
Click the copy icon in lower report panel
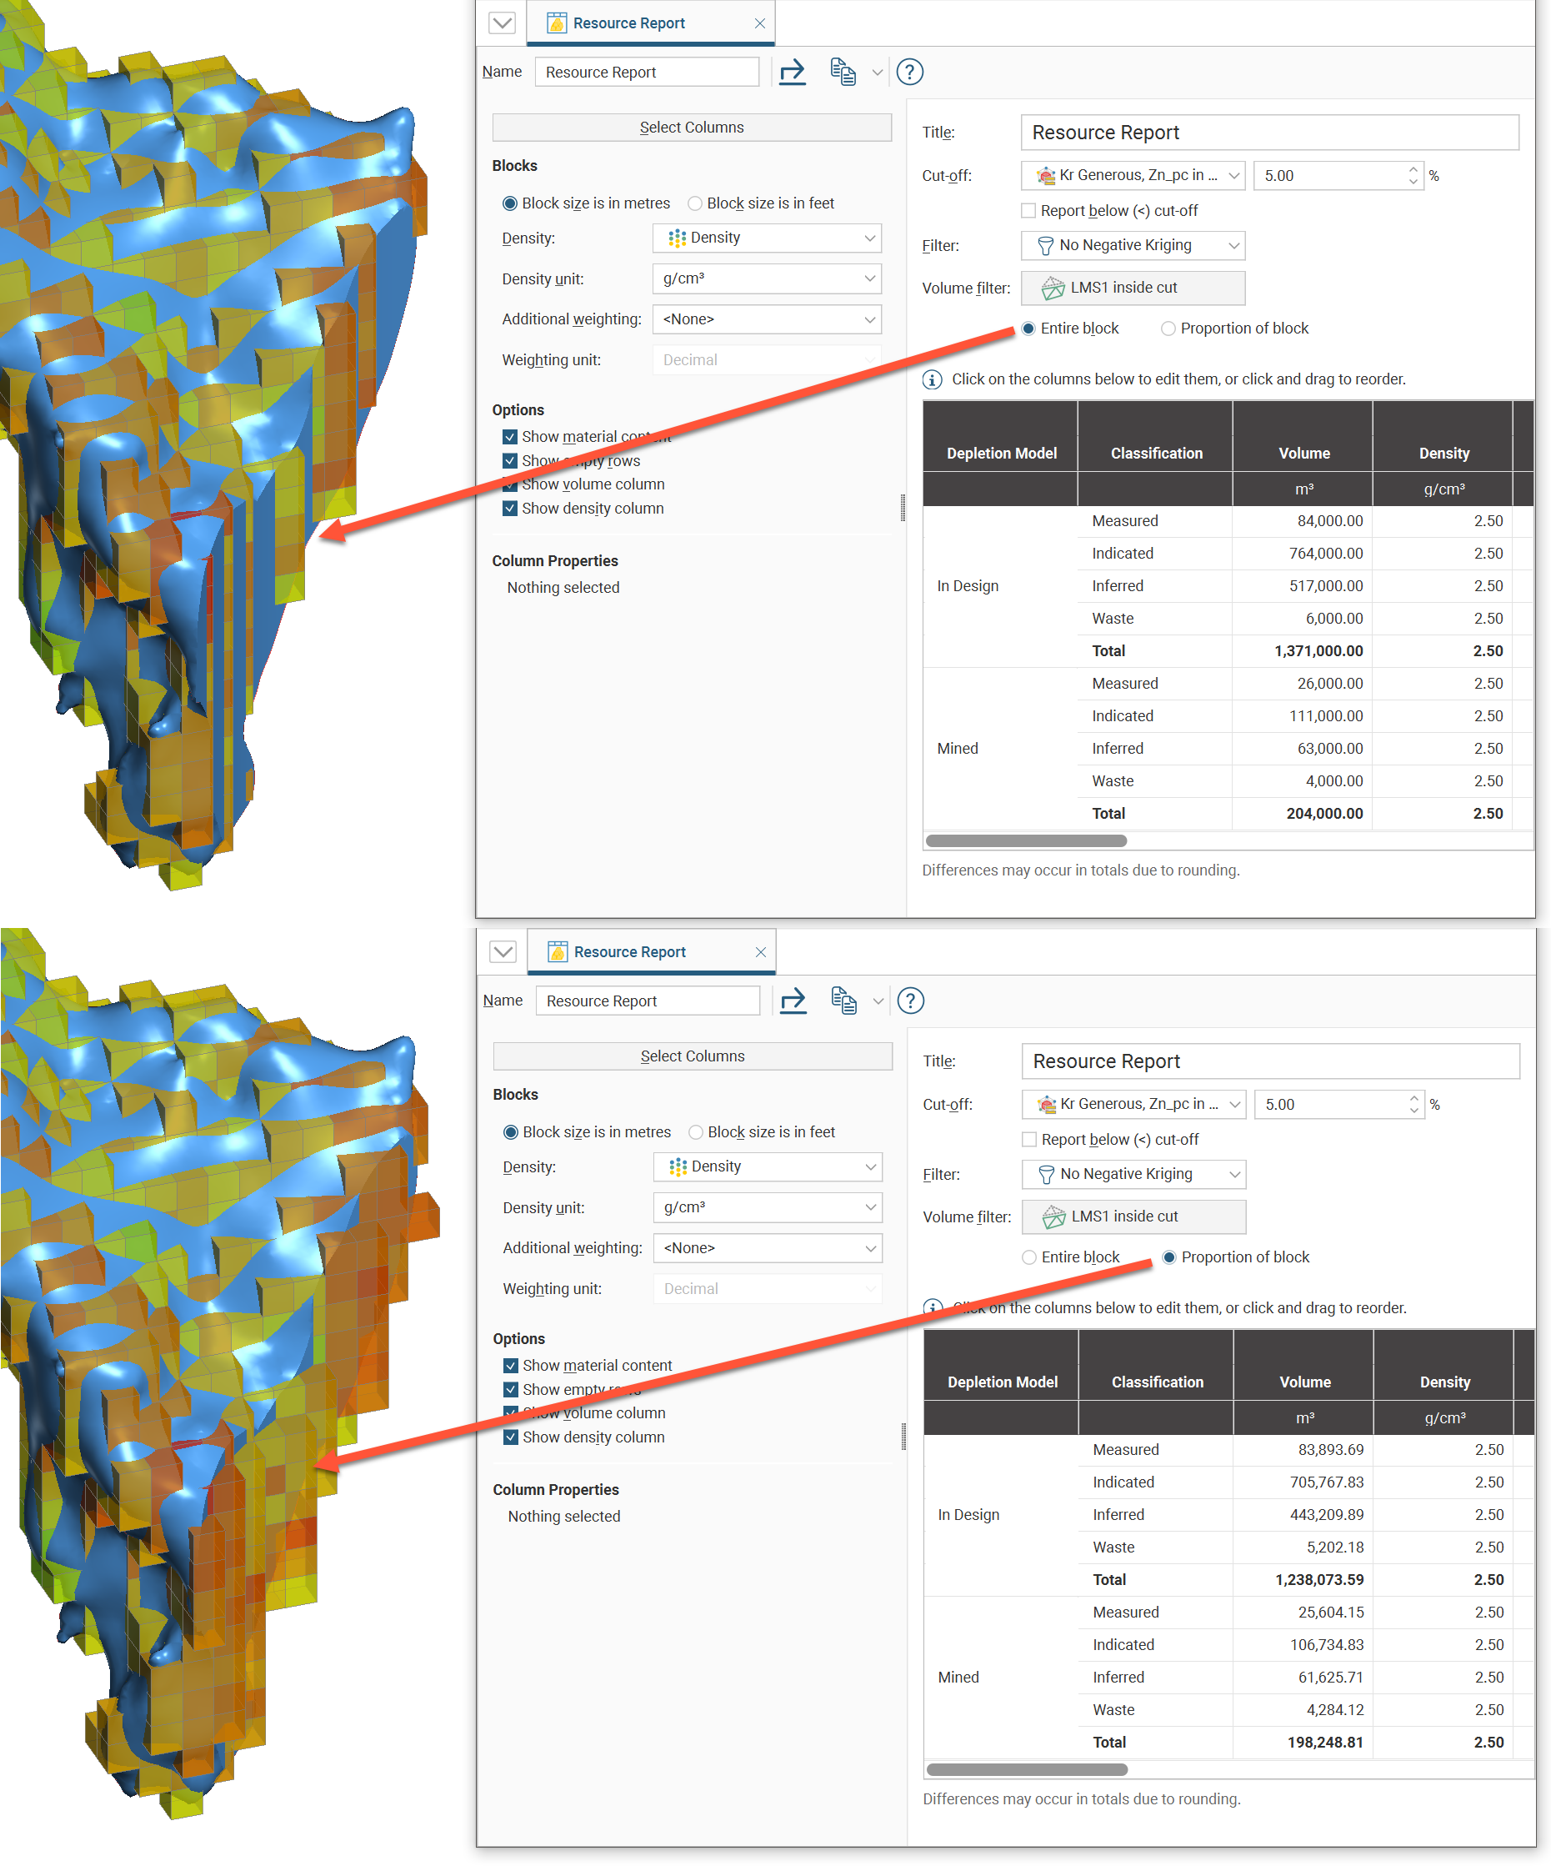844,1001
